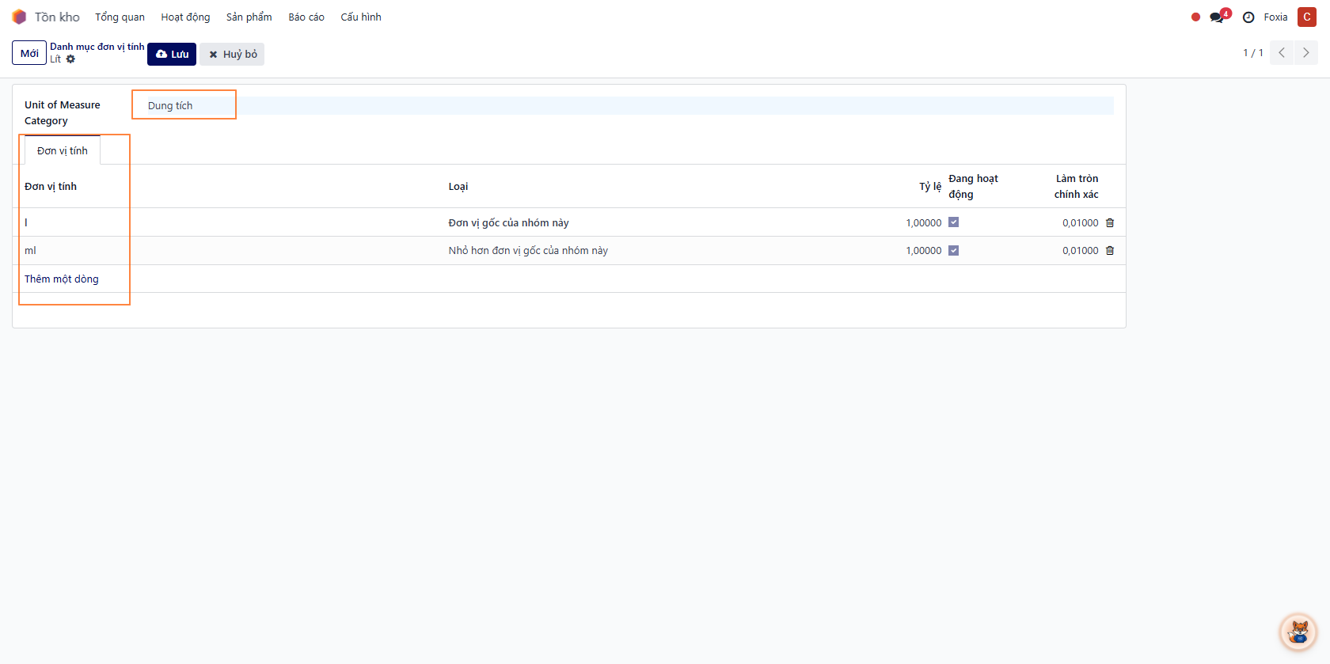
Task: Delete the 'ml' unit row with trash icon
Action: (x=1110, y=251)
